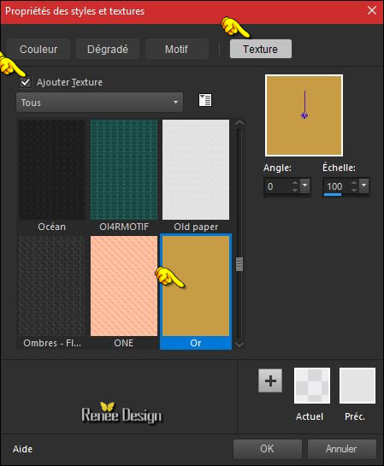Image resolution: width=384 pixels, height=466 pixels.
Task: Select the Old paper texture thumbnail
Action: (x=196, y=169)
